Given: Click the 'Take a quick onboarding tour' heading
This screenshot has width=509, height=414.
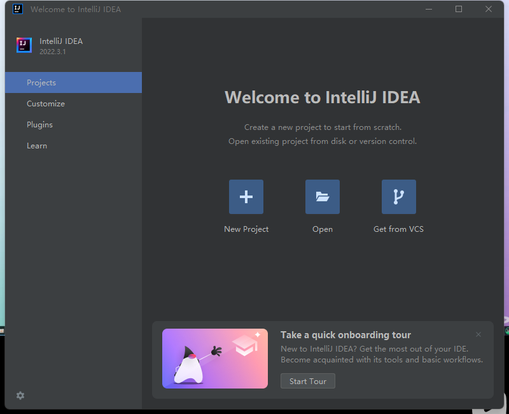Looking at the screenshot, I should [x=345, y=335].
